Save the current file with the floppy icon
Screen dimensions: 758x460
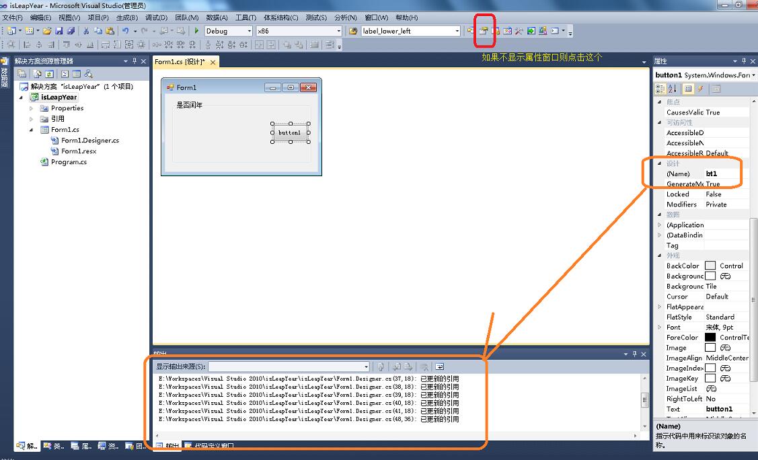(59, 31)
